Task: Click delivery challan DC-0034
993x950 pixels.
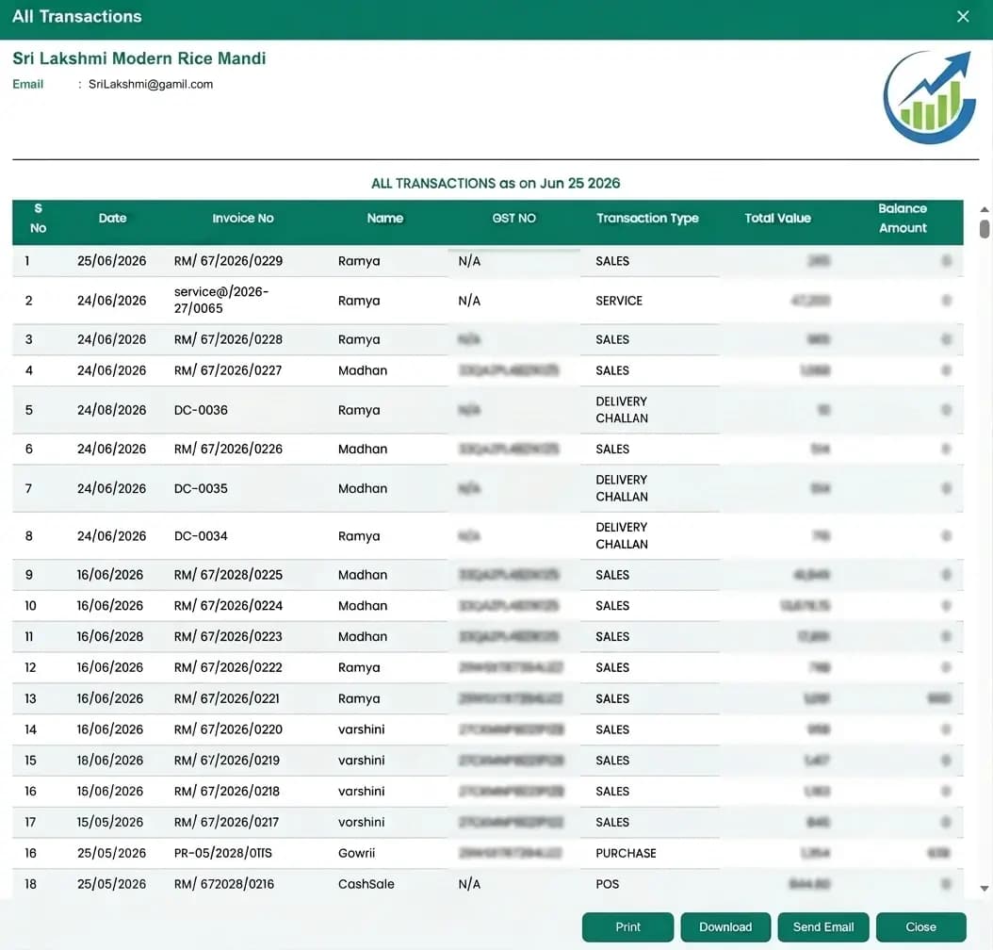Action: point(201,536)
